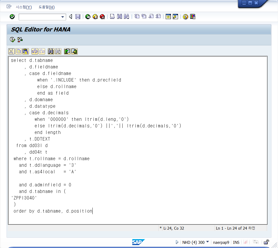The image size is (278, 248).
Task: Click 'Ln 1 - Ln 24 of 24' status
Action: (235, 228)
